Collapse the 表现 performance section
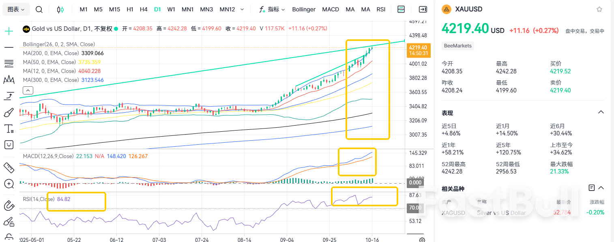614x242 pixels. point(601,112)
